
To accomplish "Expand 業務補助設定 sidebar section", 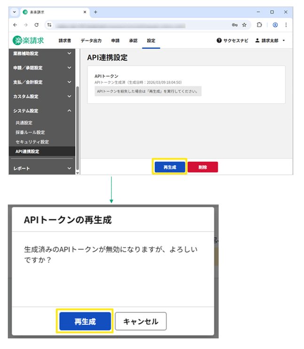I will 42,54.
